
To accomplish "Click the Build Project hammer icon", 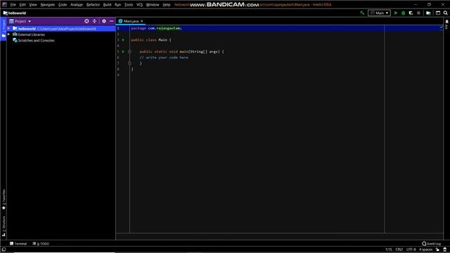I will pos(362,13).
